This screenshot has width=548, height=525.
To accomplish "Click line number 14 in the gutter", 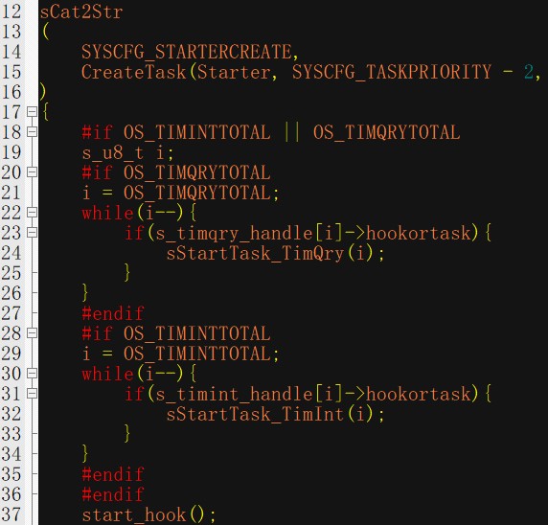I will [x=11, y=52].
